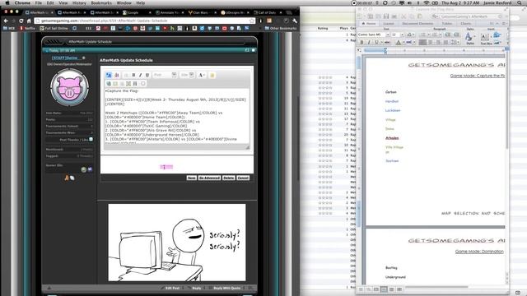The height and width of the screenshot is (296, 527).
Task: Click the Chrome back arrow
Action: pos(6,21)
